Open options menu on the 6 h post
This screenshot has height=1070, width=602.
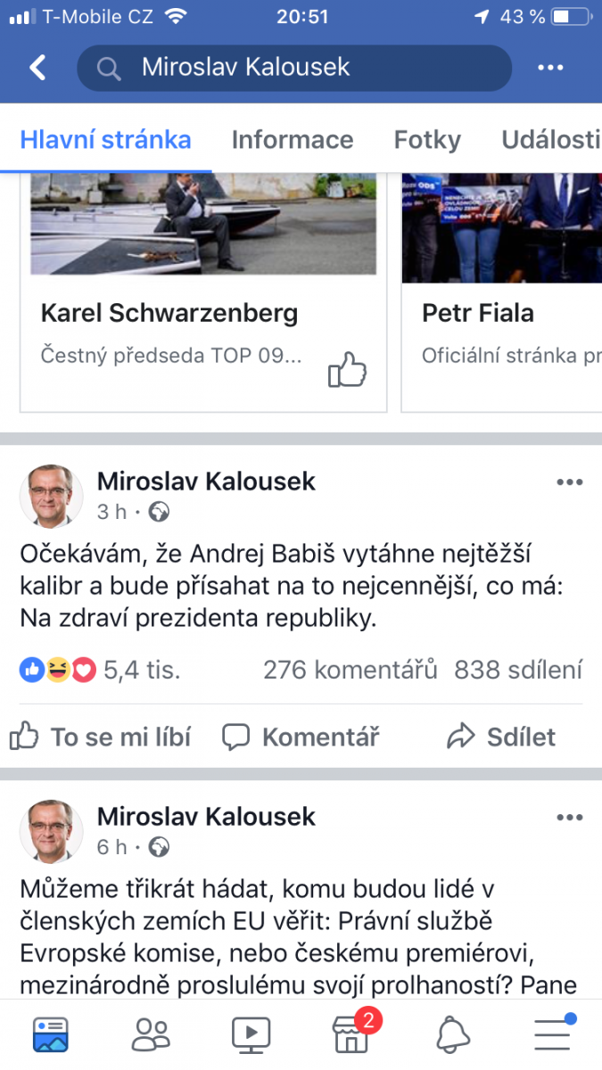569,818
